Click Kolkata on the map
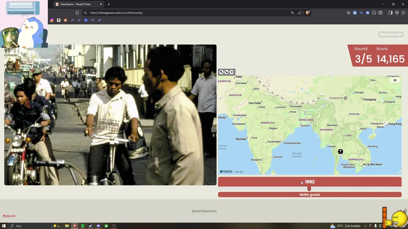Screen dimensions: 408x229 (x=305, y=126)
